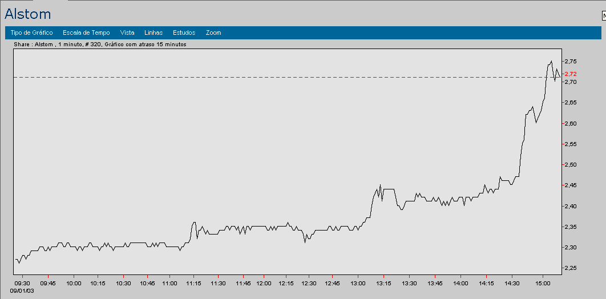Click the 10:15 time axis label
Screen dimensions: 606x299
point(98,283)
